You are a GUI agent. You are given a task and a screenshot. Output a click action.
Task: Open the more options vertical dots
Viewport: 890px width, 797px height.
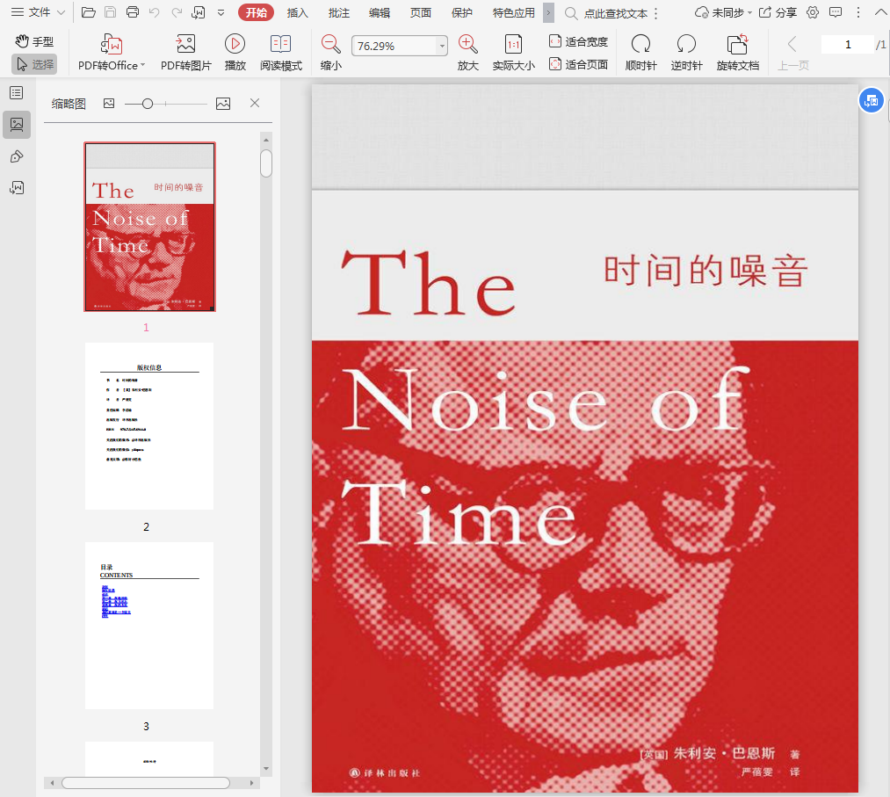pos(858,12)
